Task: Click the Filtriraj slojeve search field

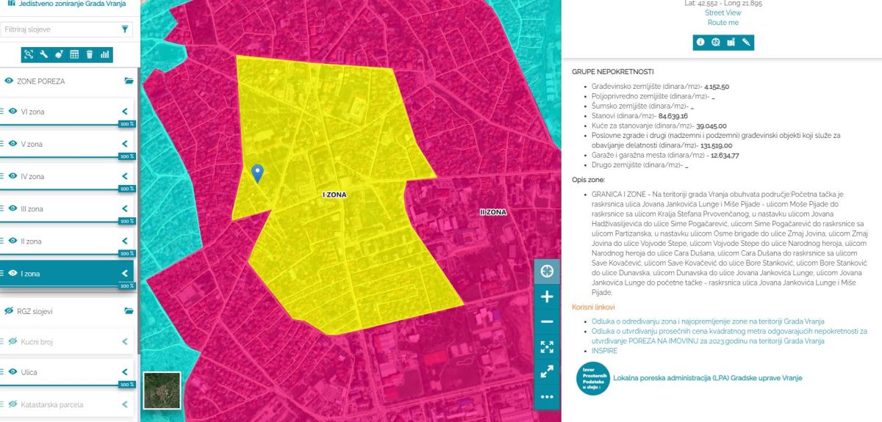Action: point(60,29)
